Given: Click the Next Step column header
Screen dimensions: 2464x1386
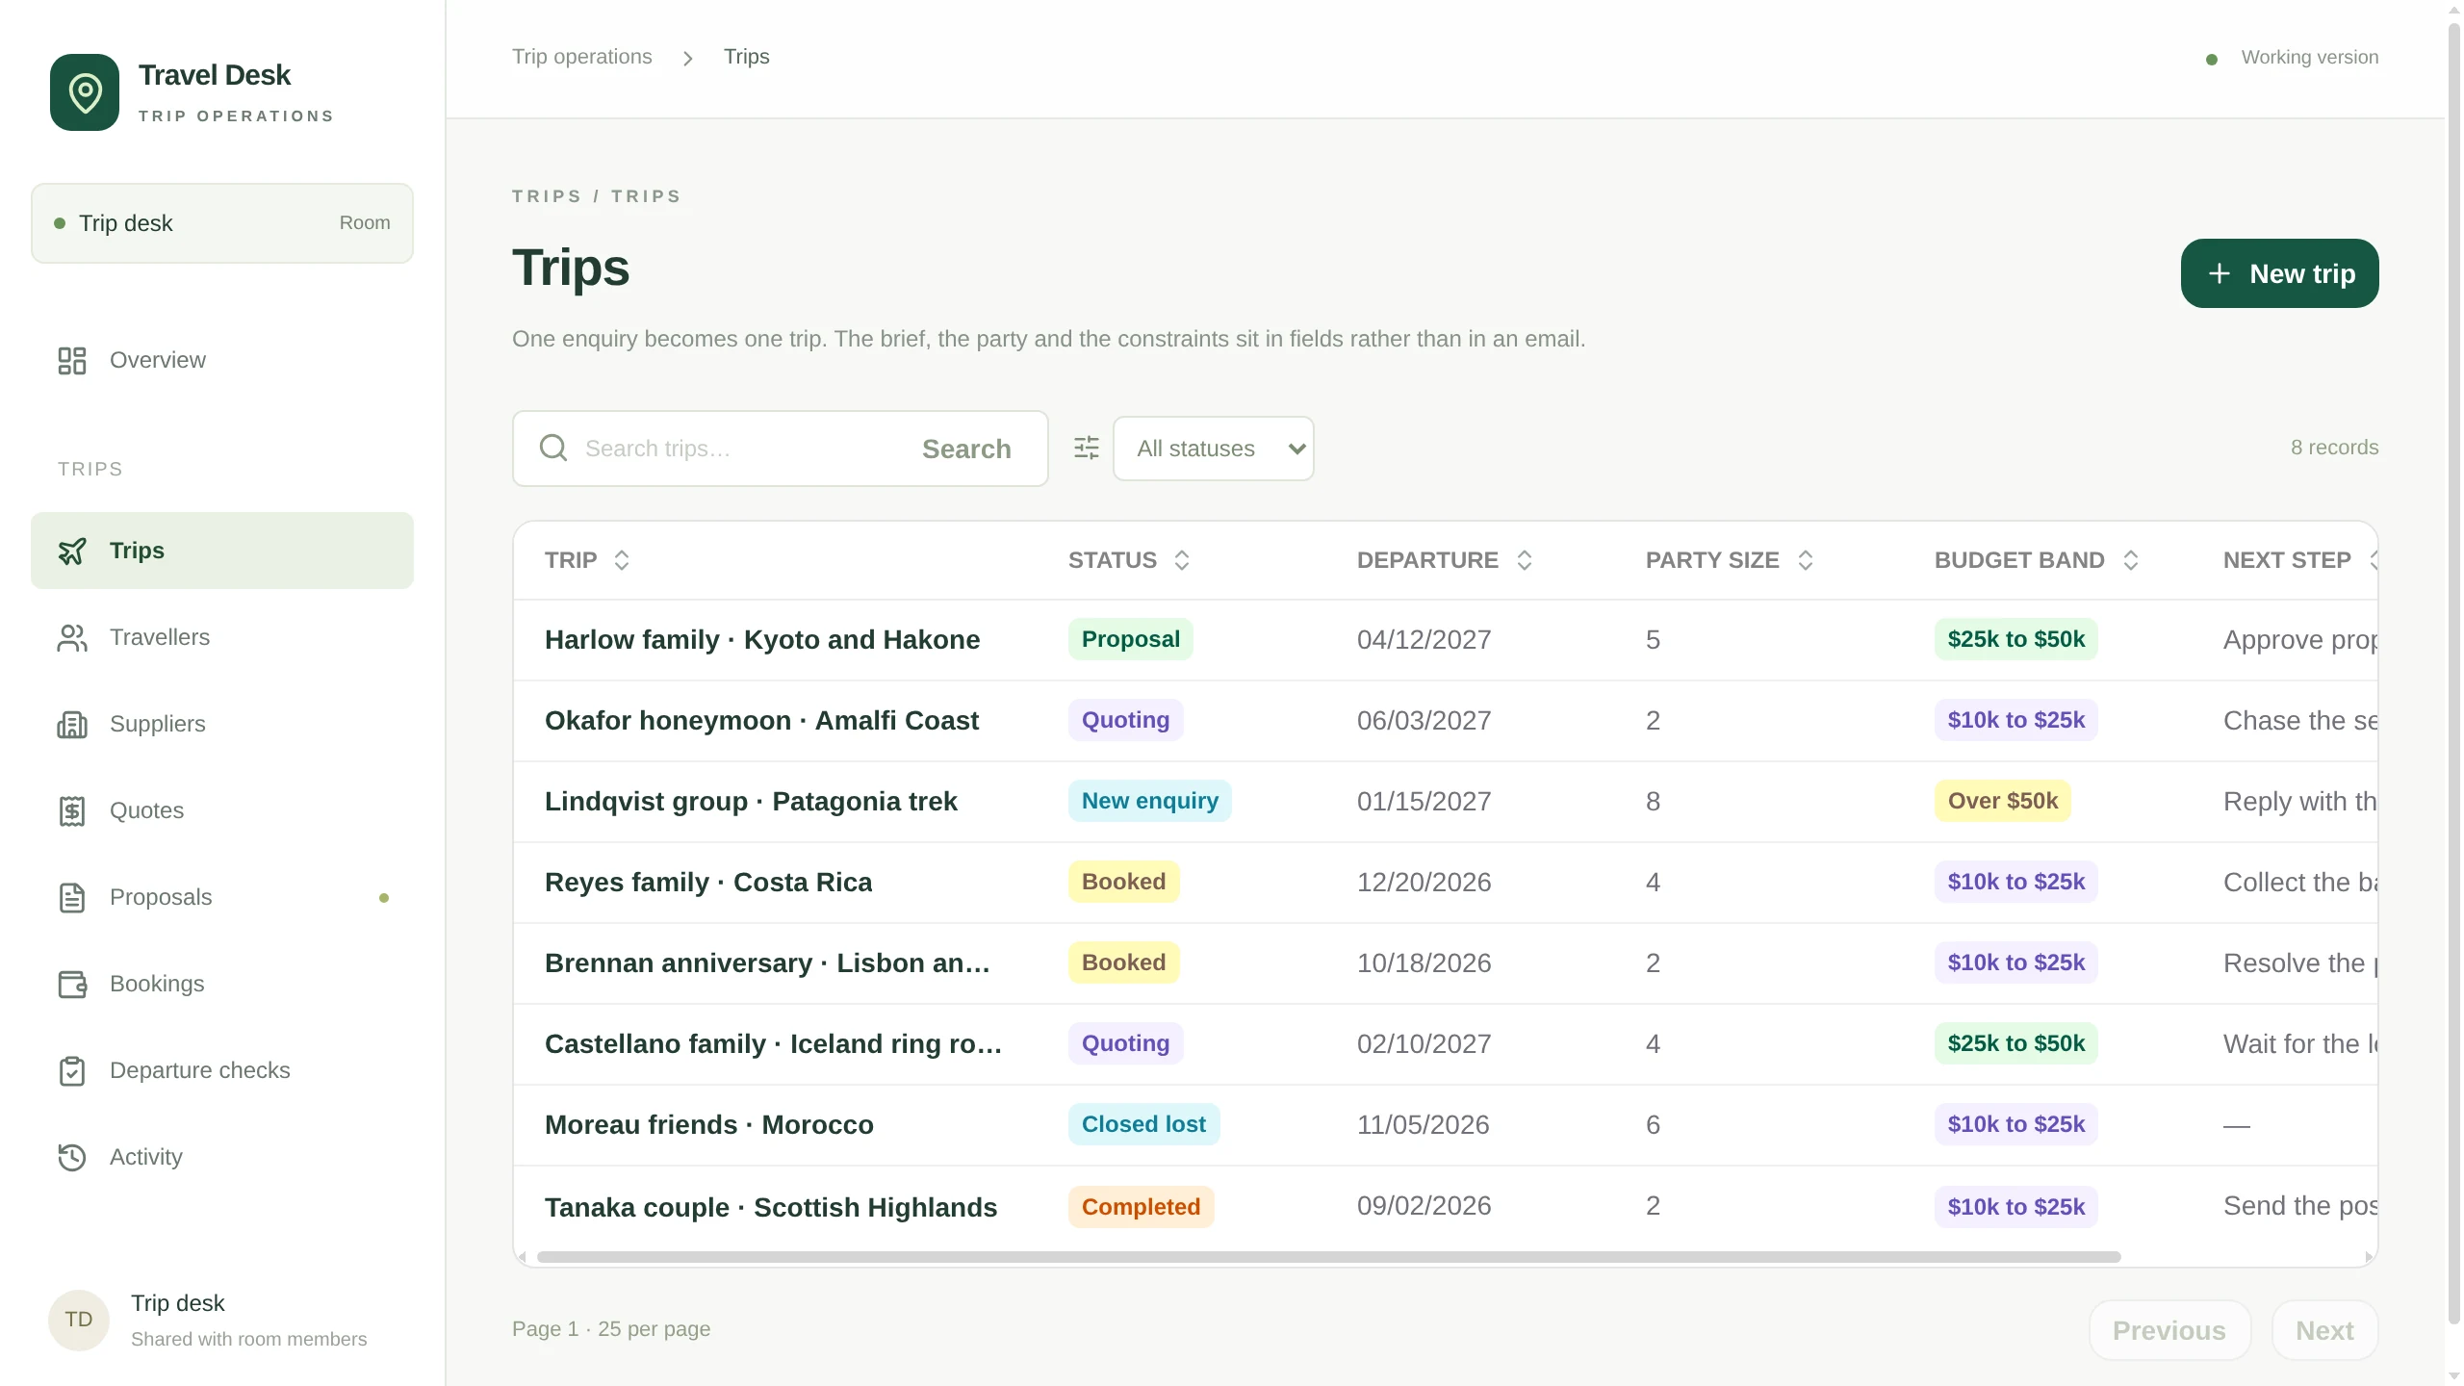Looking at the screenshot, I should click(x=2287, y=560).
